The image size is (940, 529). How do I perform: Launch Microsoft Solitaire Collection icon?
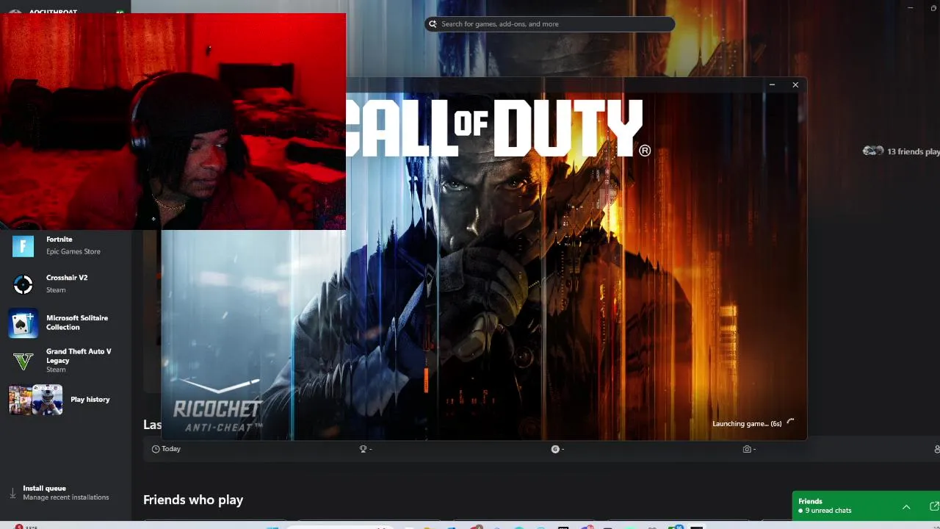23,323
